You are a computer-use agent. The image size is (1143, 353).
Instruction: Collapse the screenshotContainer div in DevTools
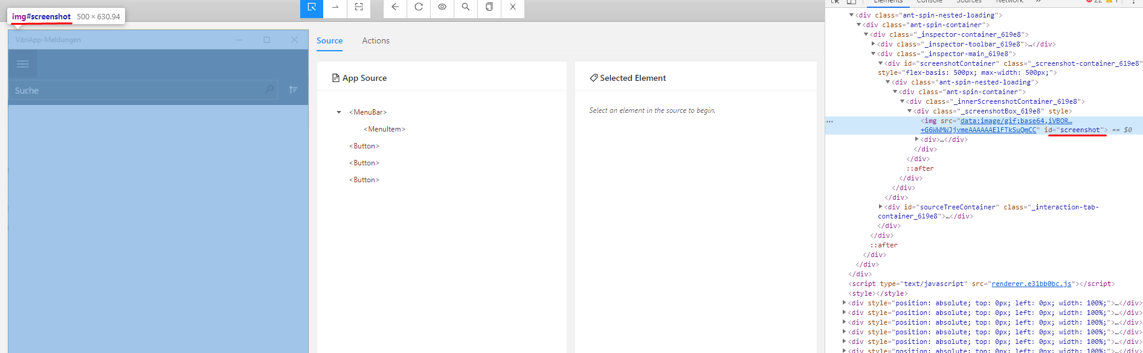pos(881,63)
